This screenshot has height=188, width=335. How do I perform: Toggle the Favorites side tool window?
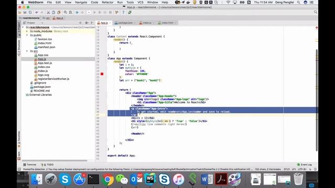[19, 139]
